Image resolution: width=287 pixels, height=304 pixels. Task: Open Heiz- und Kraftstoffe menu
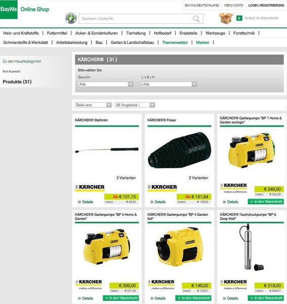[x=21, y=33]
